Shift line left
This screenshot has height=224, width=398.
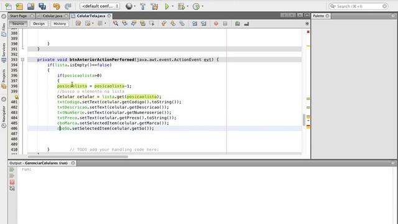[195, 24]
